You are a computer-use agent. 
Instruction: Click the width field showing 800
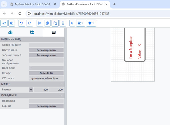(x=41, y=90)
